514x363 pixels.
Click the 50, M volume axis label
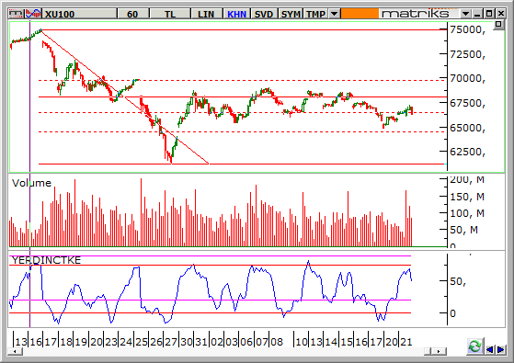tap(463, 230)
